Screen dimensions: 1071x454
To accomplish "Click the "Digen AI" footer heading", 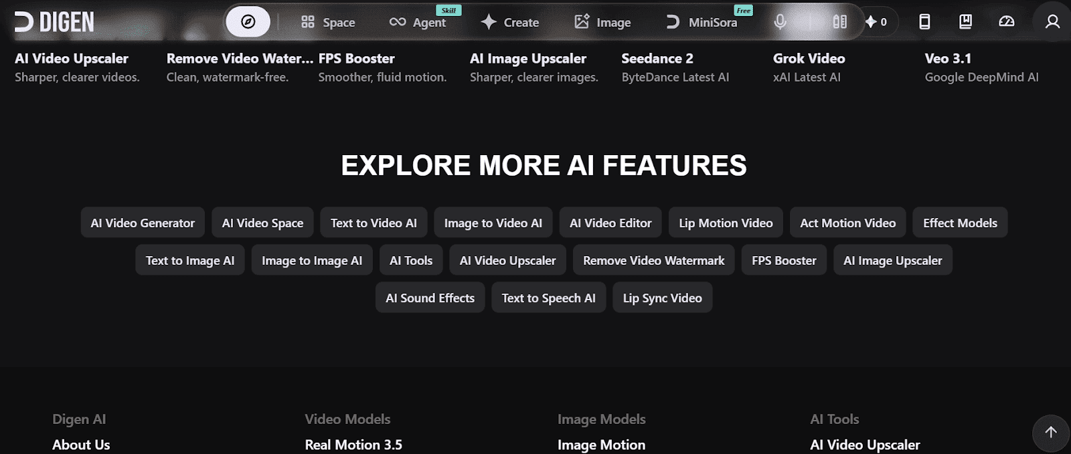I will (x=79, y=419).
